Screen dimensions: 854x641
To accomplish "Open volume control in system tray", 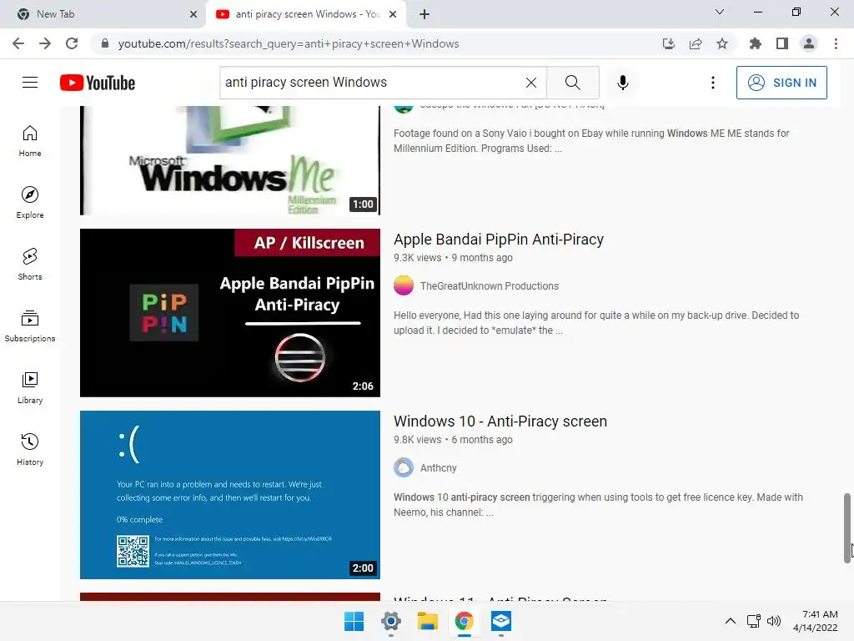I will click(773, 621).
